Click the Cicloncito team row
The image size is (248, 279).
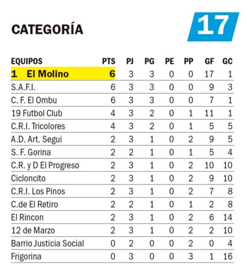[x=122, y=178]
